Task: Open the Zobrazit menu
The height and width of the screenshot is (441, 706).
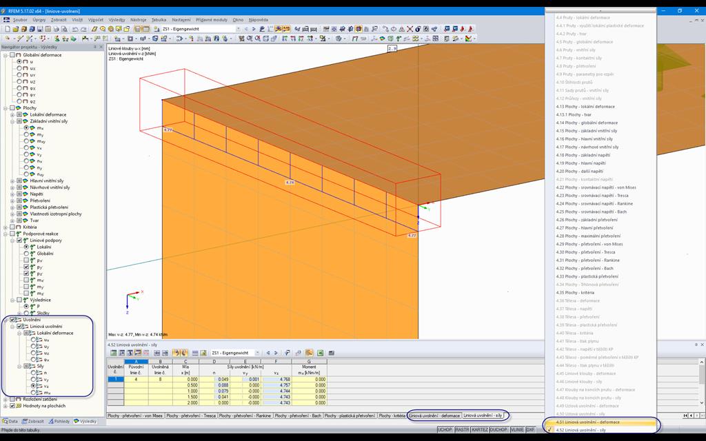Action: pos(59,20)
